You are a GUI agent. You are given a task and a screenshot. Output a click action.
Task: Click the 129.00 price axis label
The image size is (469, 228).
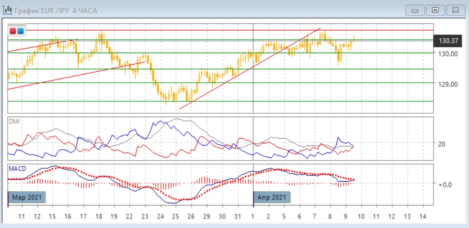pos(448,84)
